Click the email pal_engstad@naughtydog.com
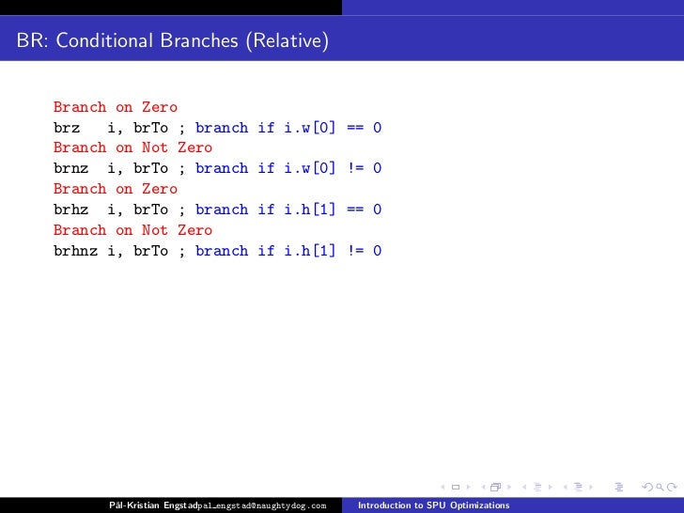The image size is (684, 513). point(262,506)
